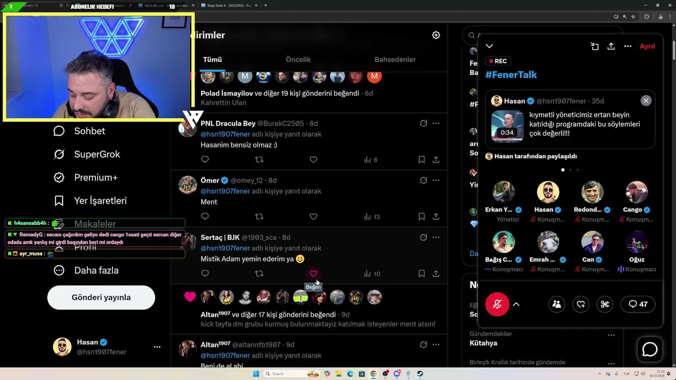Viewport: 676px width, 380px height.
Task: Reply to Sertaç | BJK's post
Action: pos(205,273)
